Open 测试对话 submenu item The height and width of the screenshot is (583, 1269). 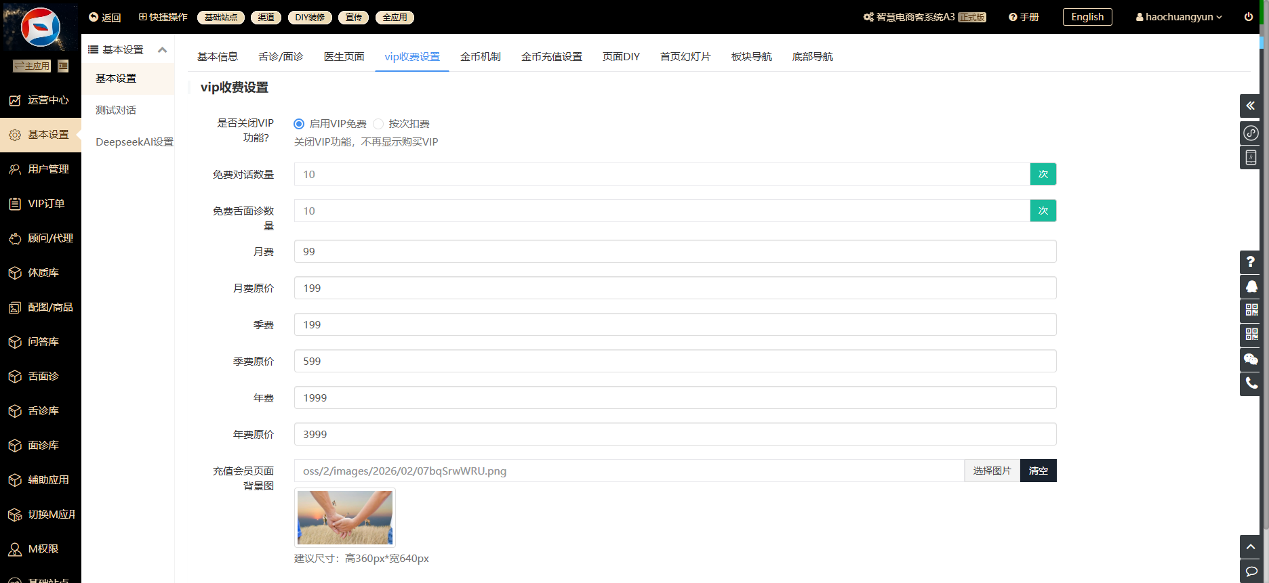pyautogui.click(x=116, y=110)
